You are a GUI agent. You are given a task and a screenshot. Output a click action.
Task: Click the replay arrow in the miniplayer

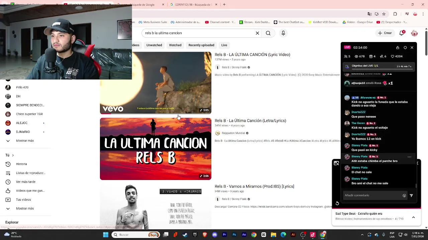(x=337, y=203)
